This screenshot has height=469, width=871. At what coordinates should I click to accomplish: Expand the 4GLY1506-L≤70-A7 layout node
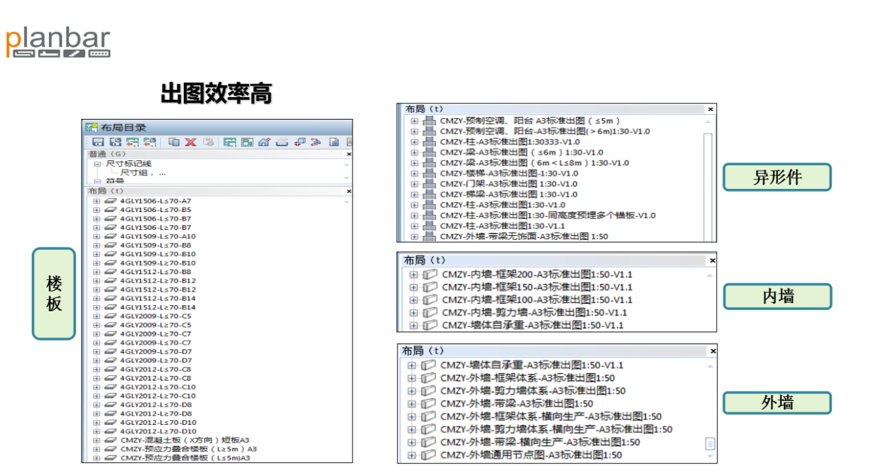click(x=97, y=201)
